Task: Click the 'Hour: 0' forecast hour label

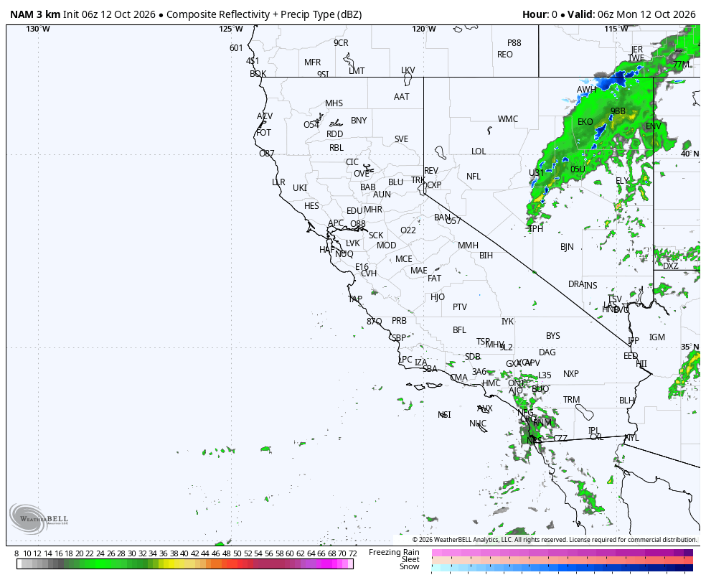Action: [x=540, y=14]
